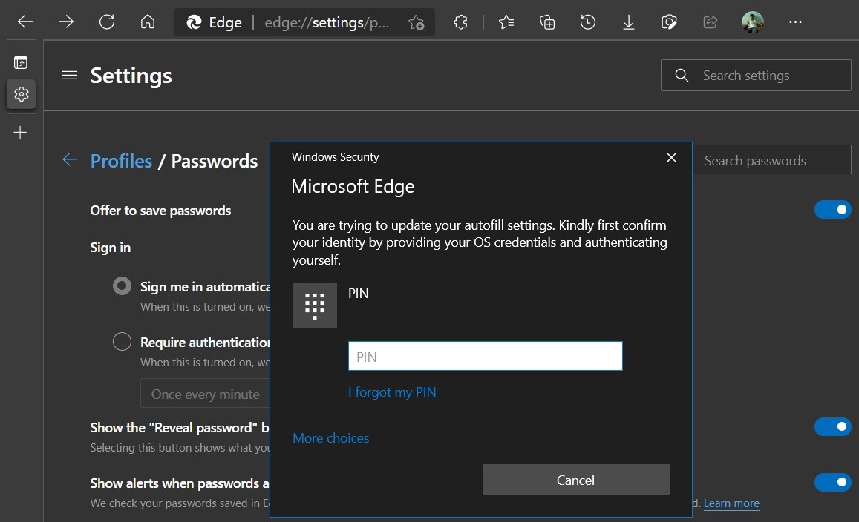This screenshot has width=859, height=522.
Task: Open a new tab from the sidebar
Action: click(x=21, y=132)
